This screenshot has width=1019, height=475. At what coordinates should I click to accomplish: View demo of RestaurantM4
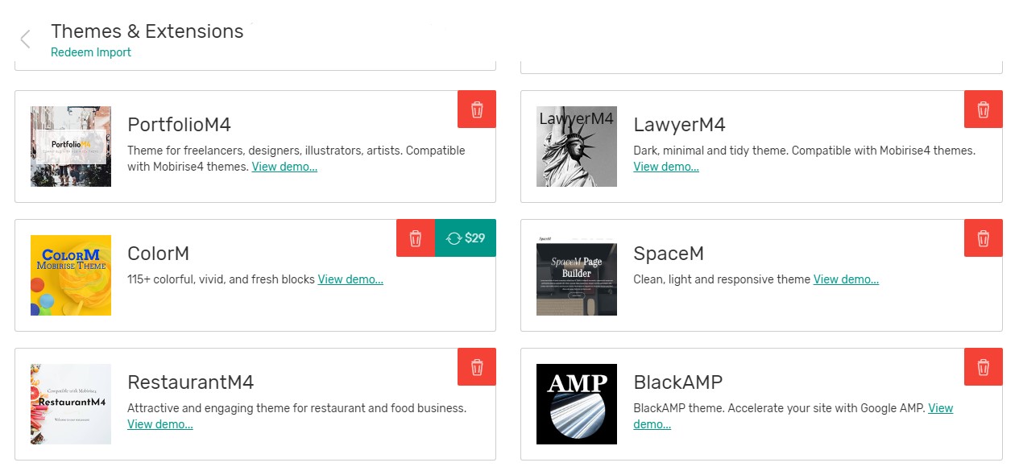(159, 424)
